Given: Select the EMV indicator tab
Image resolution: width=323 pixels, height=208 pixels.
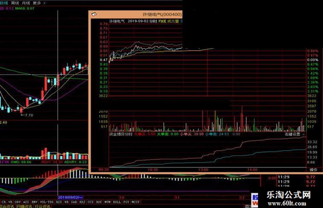Looking at the screenshot, I should coord(35,202).
